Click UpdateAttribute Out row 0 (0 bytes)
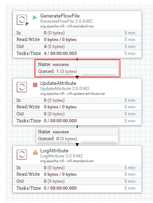The width and height of the screenshot is (153, 203). pyautogui.click(x=77, y=114)
